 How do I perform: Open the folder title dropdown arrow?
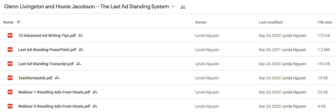coord(173,7)
